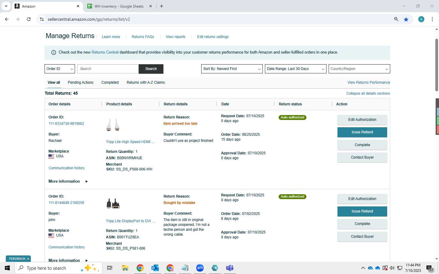This screenshot has height=274, width=439.
Task: Open the Date Range Last 30 Days dropdown
Action: (x=296, y=69)
